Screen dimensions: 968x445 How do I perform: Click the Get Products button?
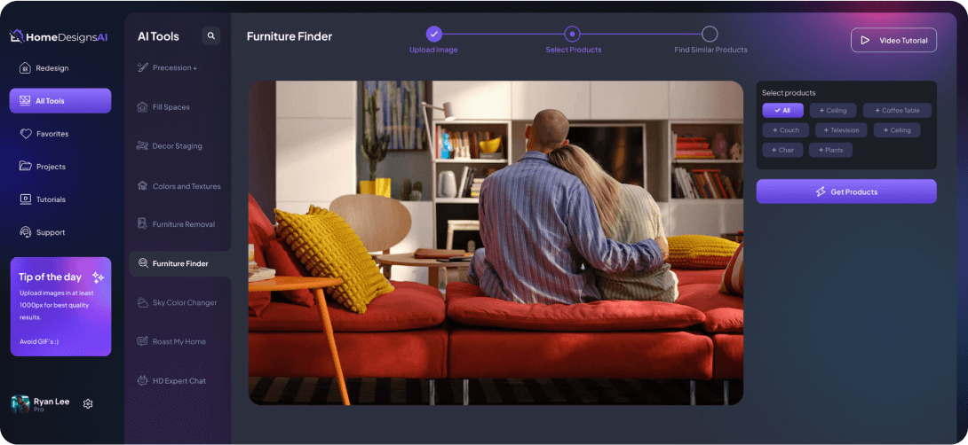point(846,191)
